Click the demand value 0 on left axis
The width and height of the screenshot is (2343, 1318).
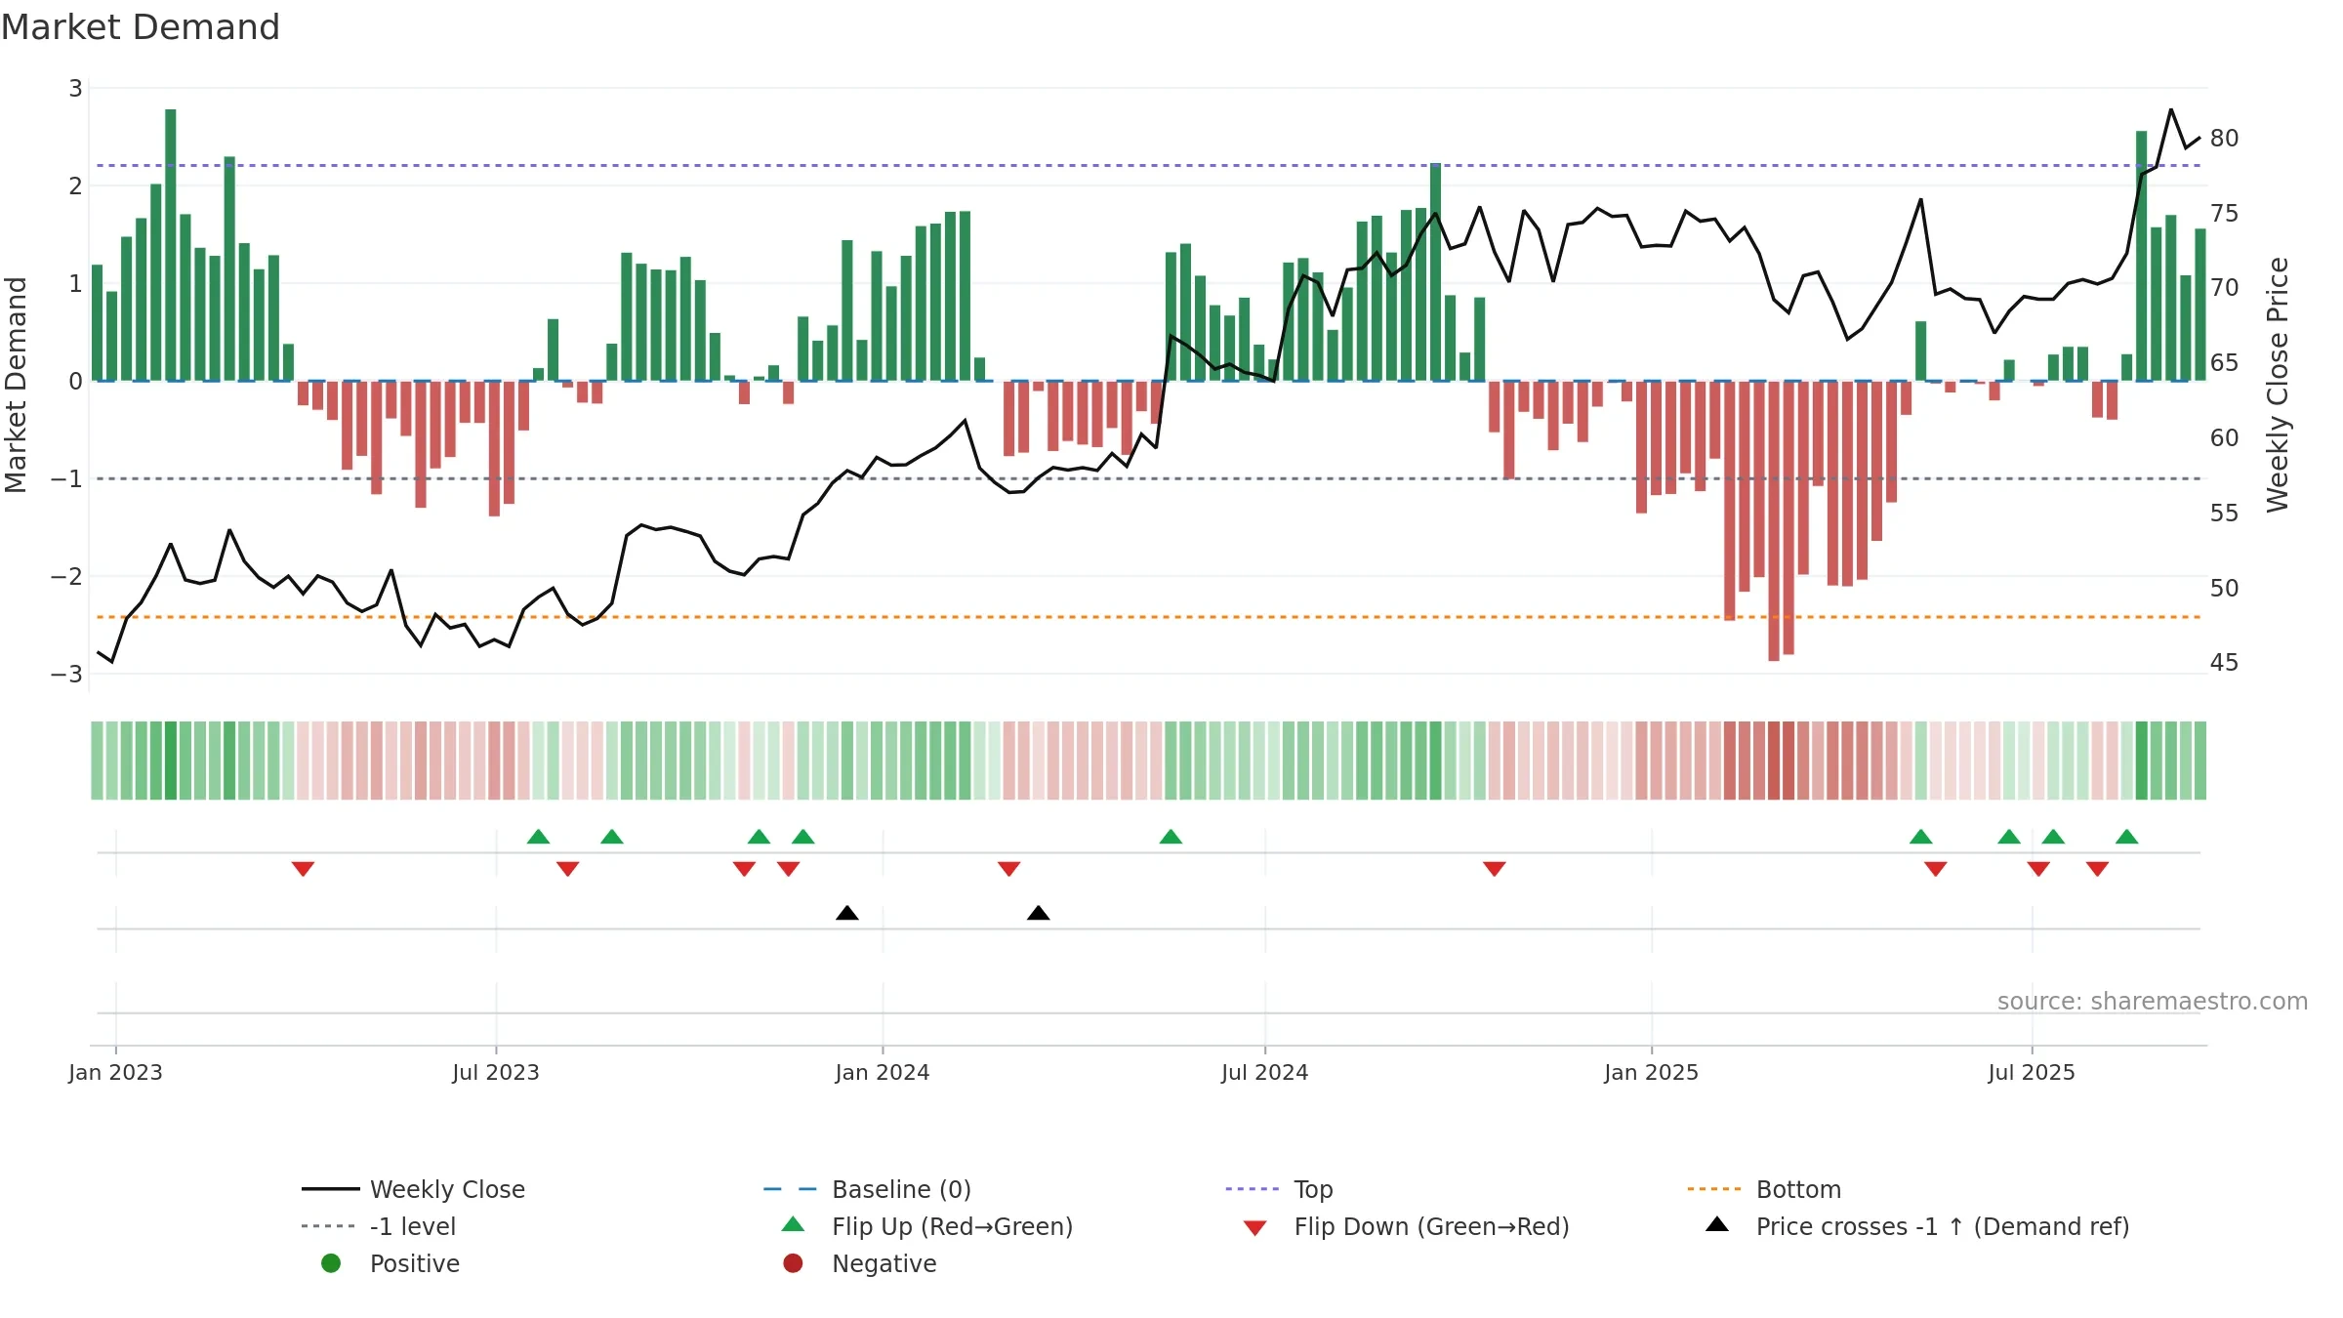click(x=75, y=382)
